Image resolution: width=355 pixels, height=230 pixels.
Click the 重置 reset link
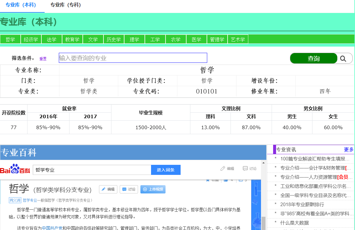pos(43,59)
